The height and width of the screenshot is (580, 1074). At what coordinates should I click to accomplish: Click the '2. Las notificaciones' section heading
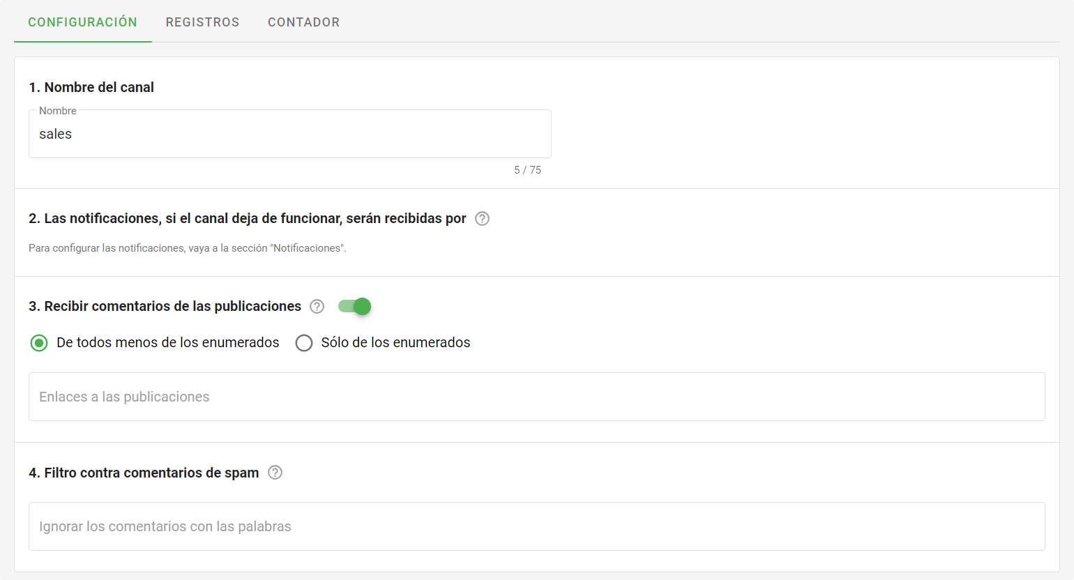pyautogui.click(x=247, y=219)
